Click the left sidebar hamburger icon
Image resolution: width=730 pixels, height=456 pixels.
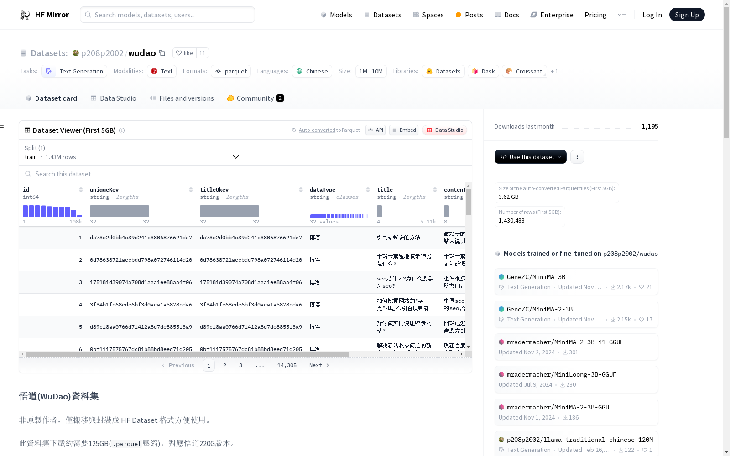2,126
